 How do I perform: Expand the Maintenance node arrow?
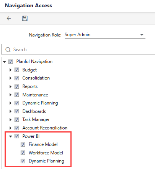tap(10, 95)
